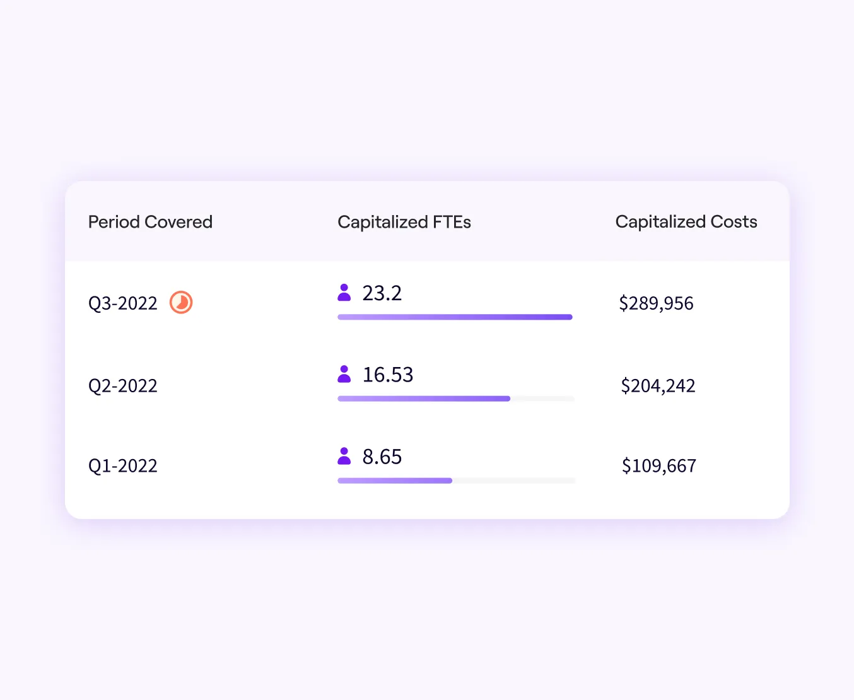Screen dimensions: 854x700
Task: Click the orange in-progress clock icon beside Q3-2022
Action: pos(181,303)
